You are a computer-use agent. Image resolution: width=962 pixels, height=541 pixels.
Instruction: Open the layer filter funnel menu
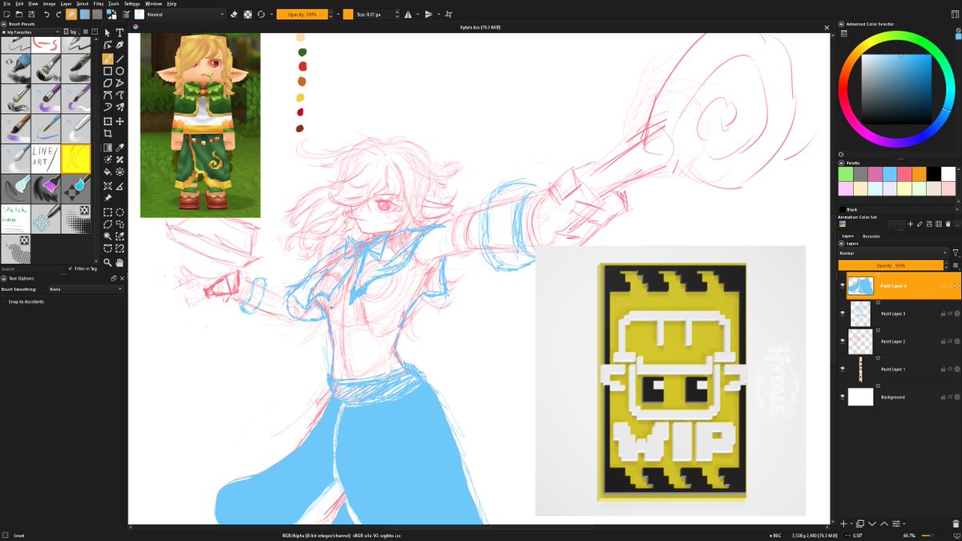pyautogui.click(x=955, y=252)
